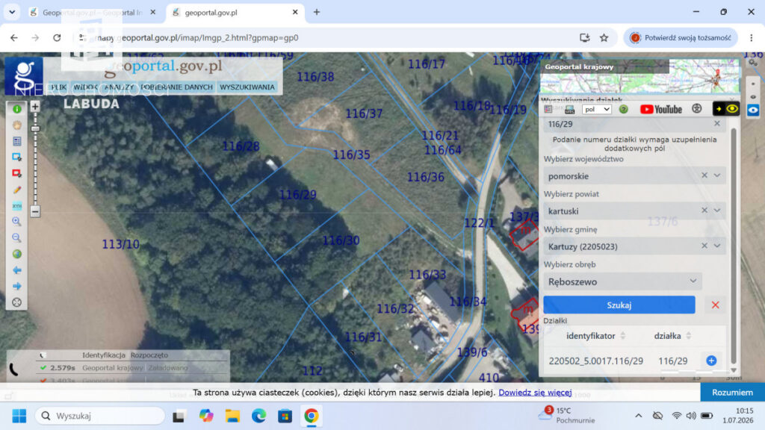Image resolution: width=765 pixels, height=430 pixels.
Task: Open a new browser tab
Action: click(317, 12)
